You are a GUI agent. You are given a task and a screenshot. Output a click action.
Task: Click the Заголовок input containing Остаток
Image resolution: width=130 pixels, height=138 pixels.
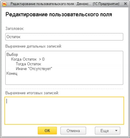(64, 37)
